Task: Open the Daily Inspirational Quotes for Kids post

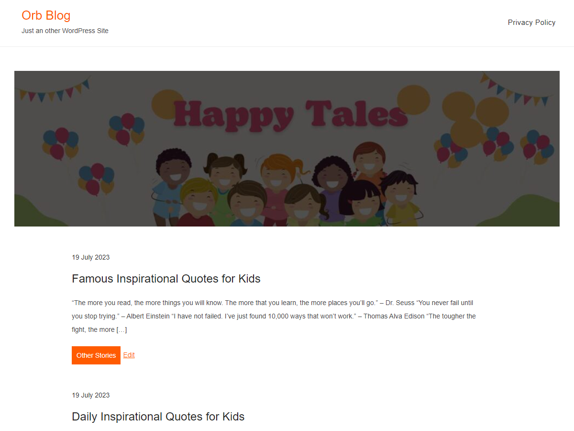Action: tap(158, 417)
